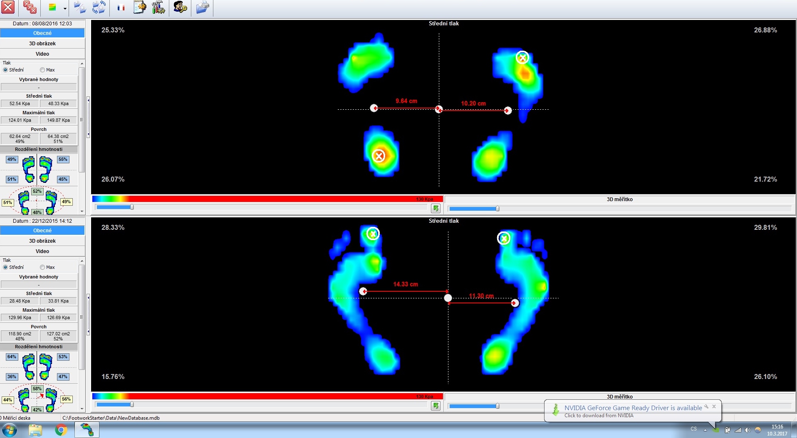Click the volume icon in system tray
797x438 pixels.
coord(747,430)
